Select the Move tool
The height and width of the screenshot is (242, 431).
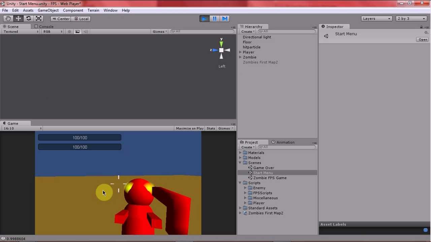click(x=18, y=19)
